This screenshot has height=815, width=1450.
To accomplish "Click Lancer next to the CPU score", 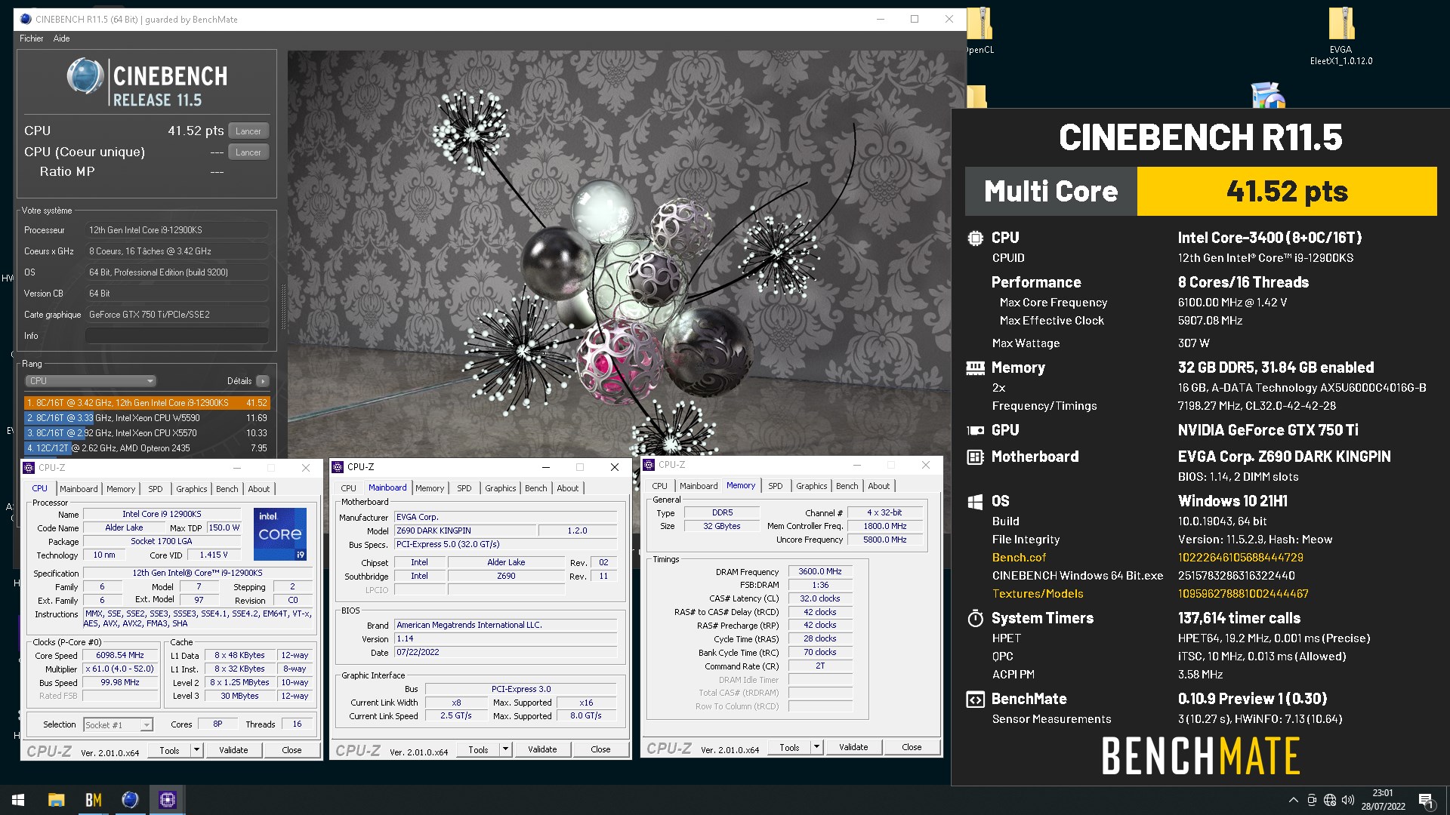I will tap(248, 131).
